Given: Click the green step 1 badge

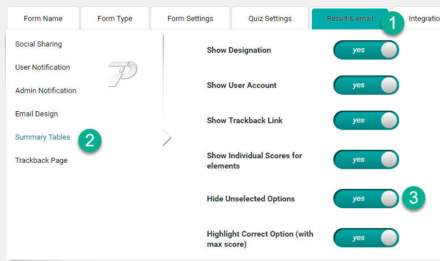Looking at the screenshot, I should (x=393, y=23).
